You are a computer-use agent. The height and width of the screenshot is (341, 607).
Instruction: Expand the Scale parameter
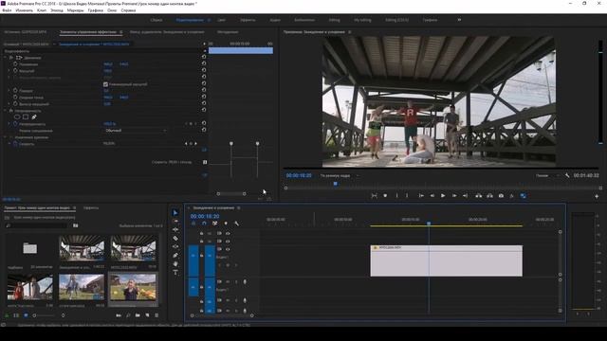[9, 70]
